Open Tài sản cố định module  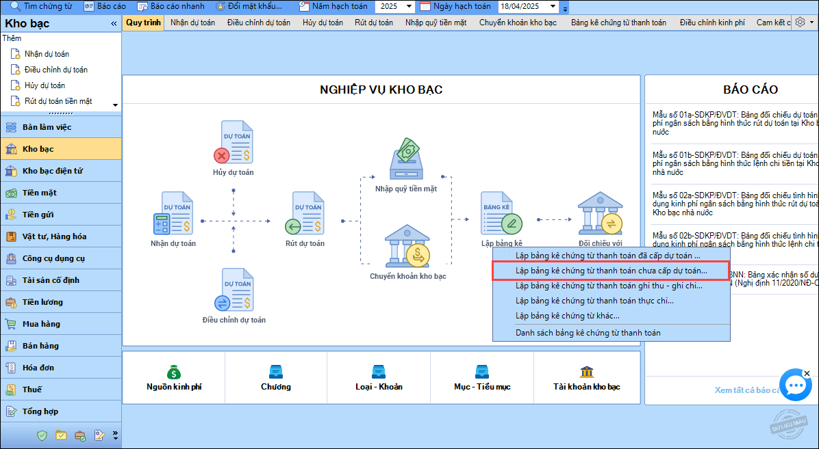[x=60, y=280]
